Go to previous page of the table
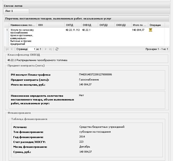 tap(12, 49)
